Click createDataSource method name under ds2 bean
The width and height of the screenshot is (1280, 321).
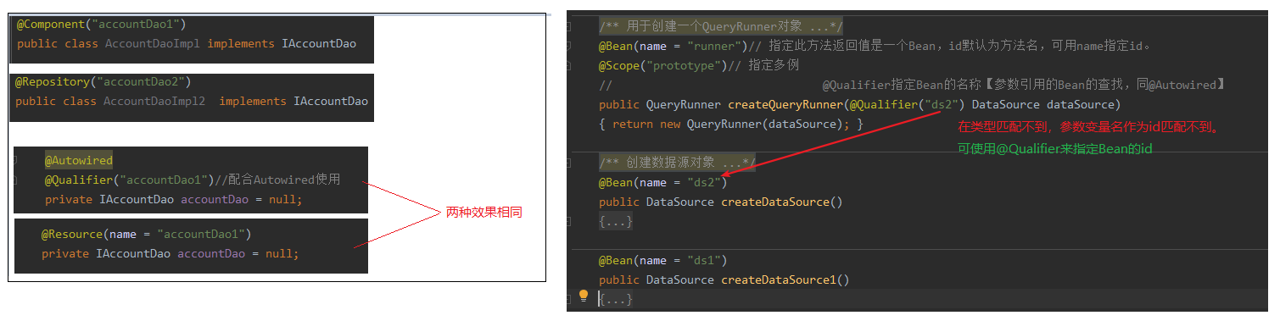[x=775, y=202]
